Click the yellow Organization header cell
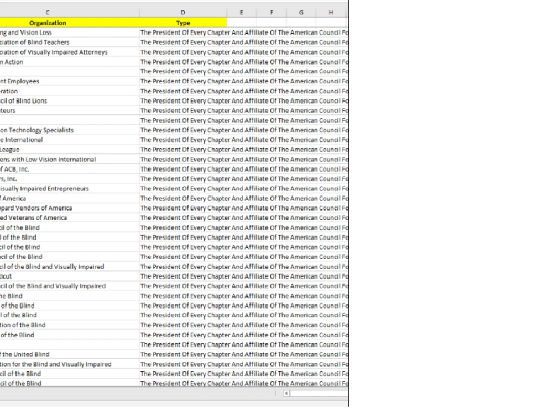The height and width of the screenshot is (414, 553). point(48,23)
